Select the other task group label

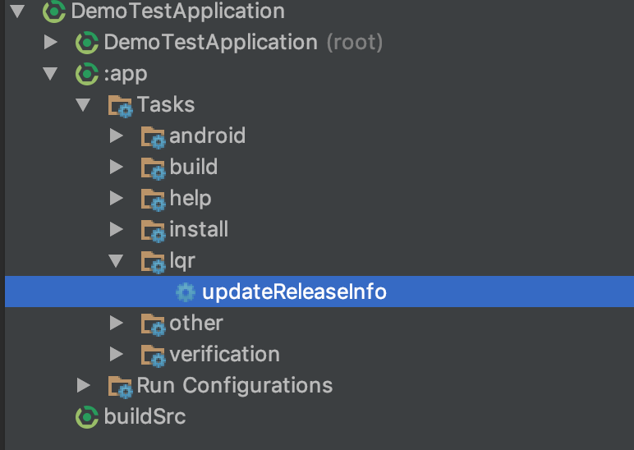(x=196, y=324)
